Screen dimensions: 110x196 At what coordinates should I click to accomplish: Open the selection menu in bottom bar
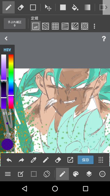click(x=34, y=174)
